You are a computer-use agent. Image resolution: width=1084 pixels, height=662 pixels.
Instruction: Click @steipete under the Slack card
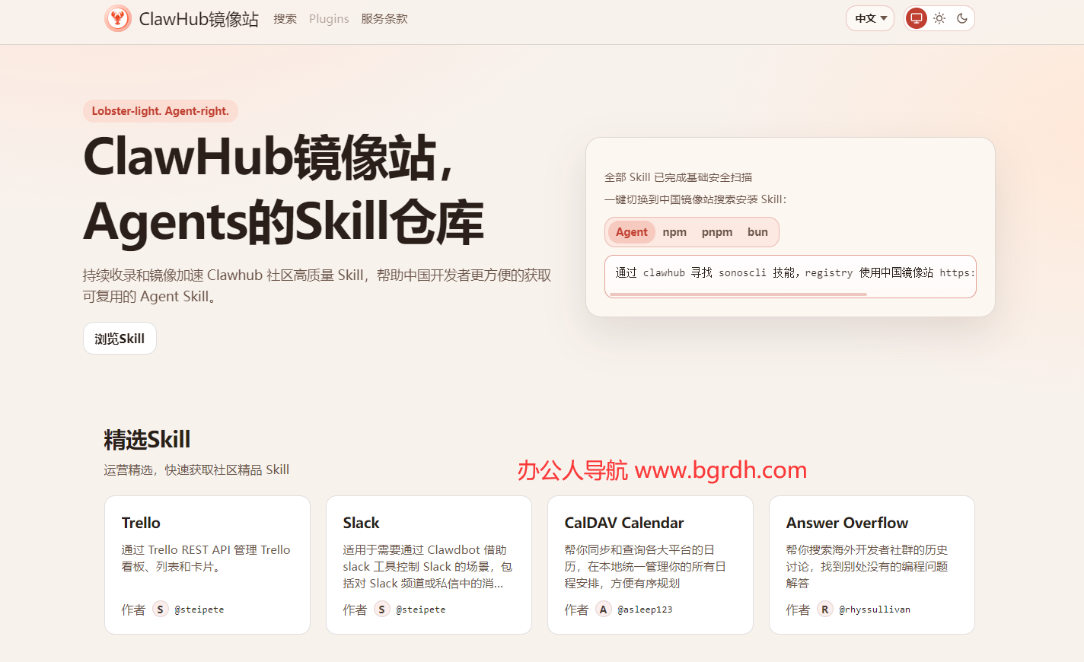pos(420,609)
